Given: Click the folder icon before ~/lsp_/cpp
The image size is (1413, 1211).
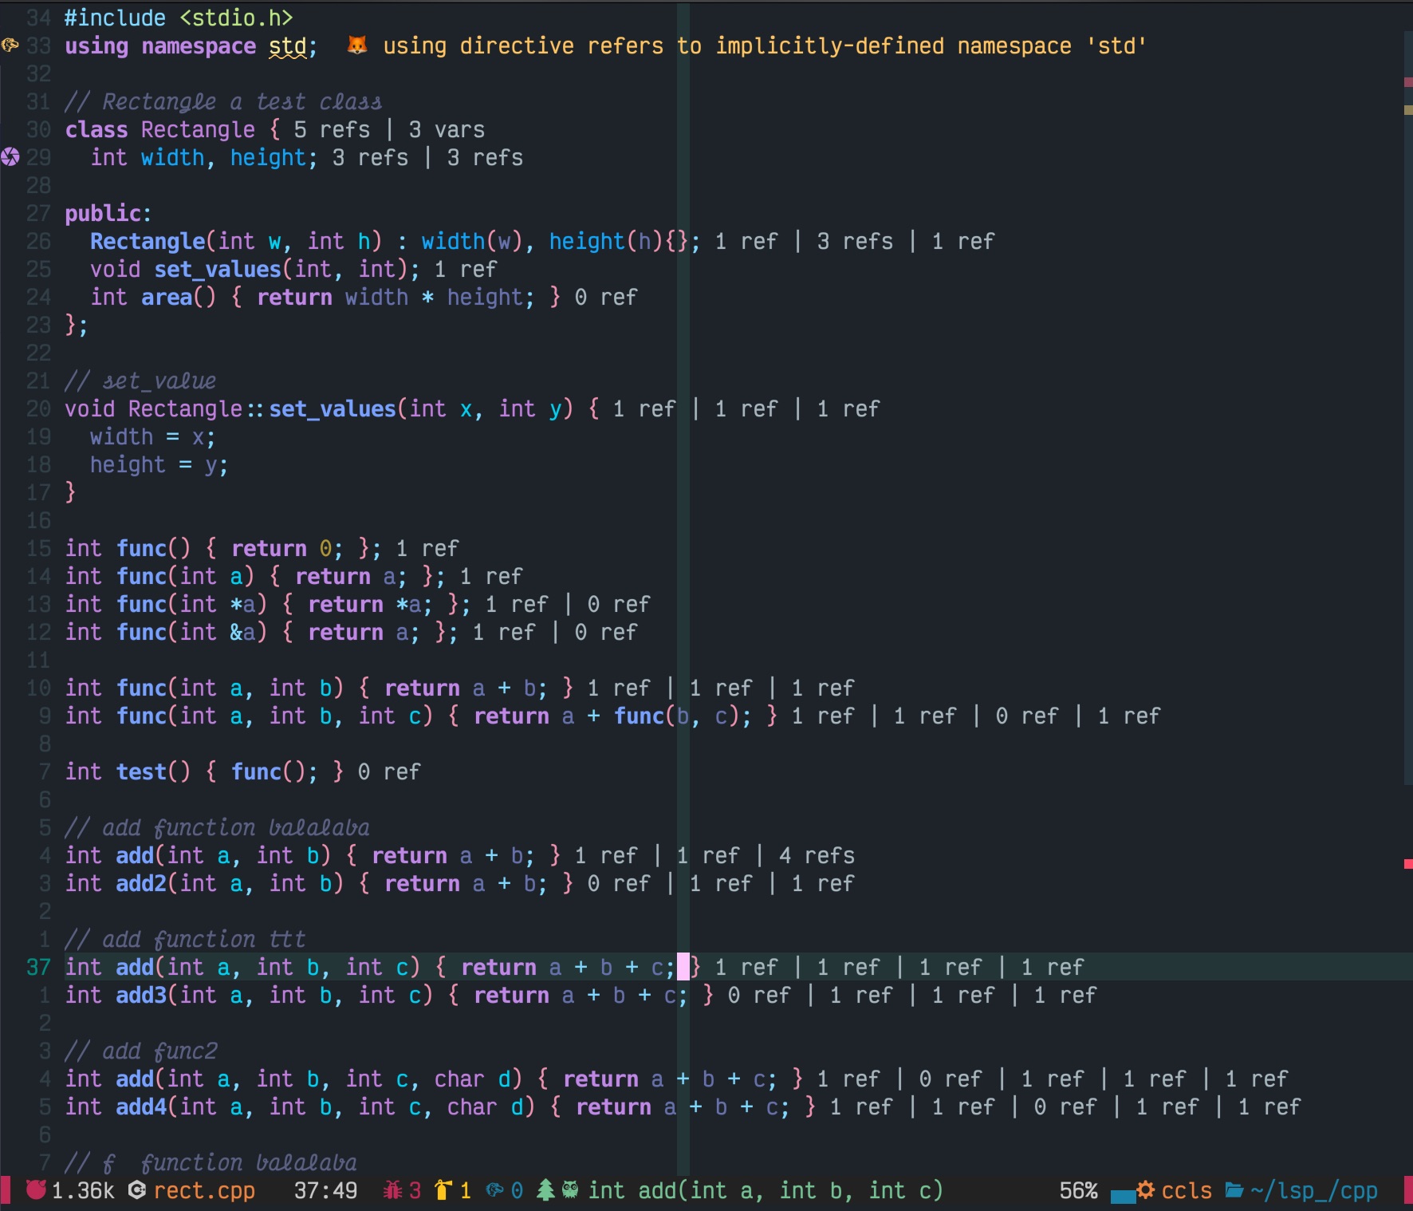Looking at the screenshot, I should point(1234,1190).
